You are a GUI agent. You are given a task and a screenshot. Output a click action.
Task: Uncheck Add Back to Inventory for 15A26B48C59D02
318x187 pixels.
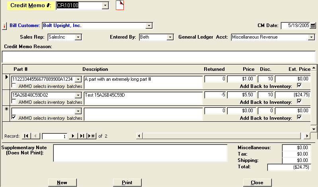coord(299,101)
